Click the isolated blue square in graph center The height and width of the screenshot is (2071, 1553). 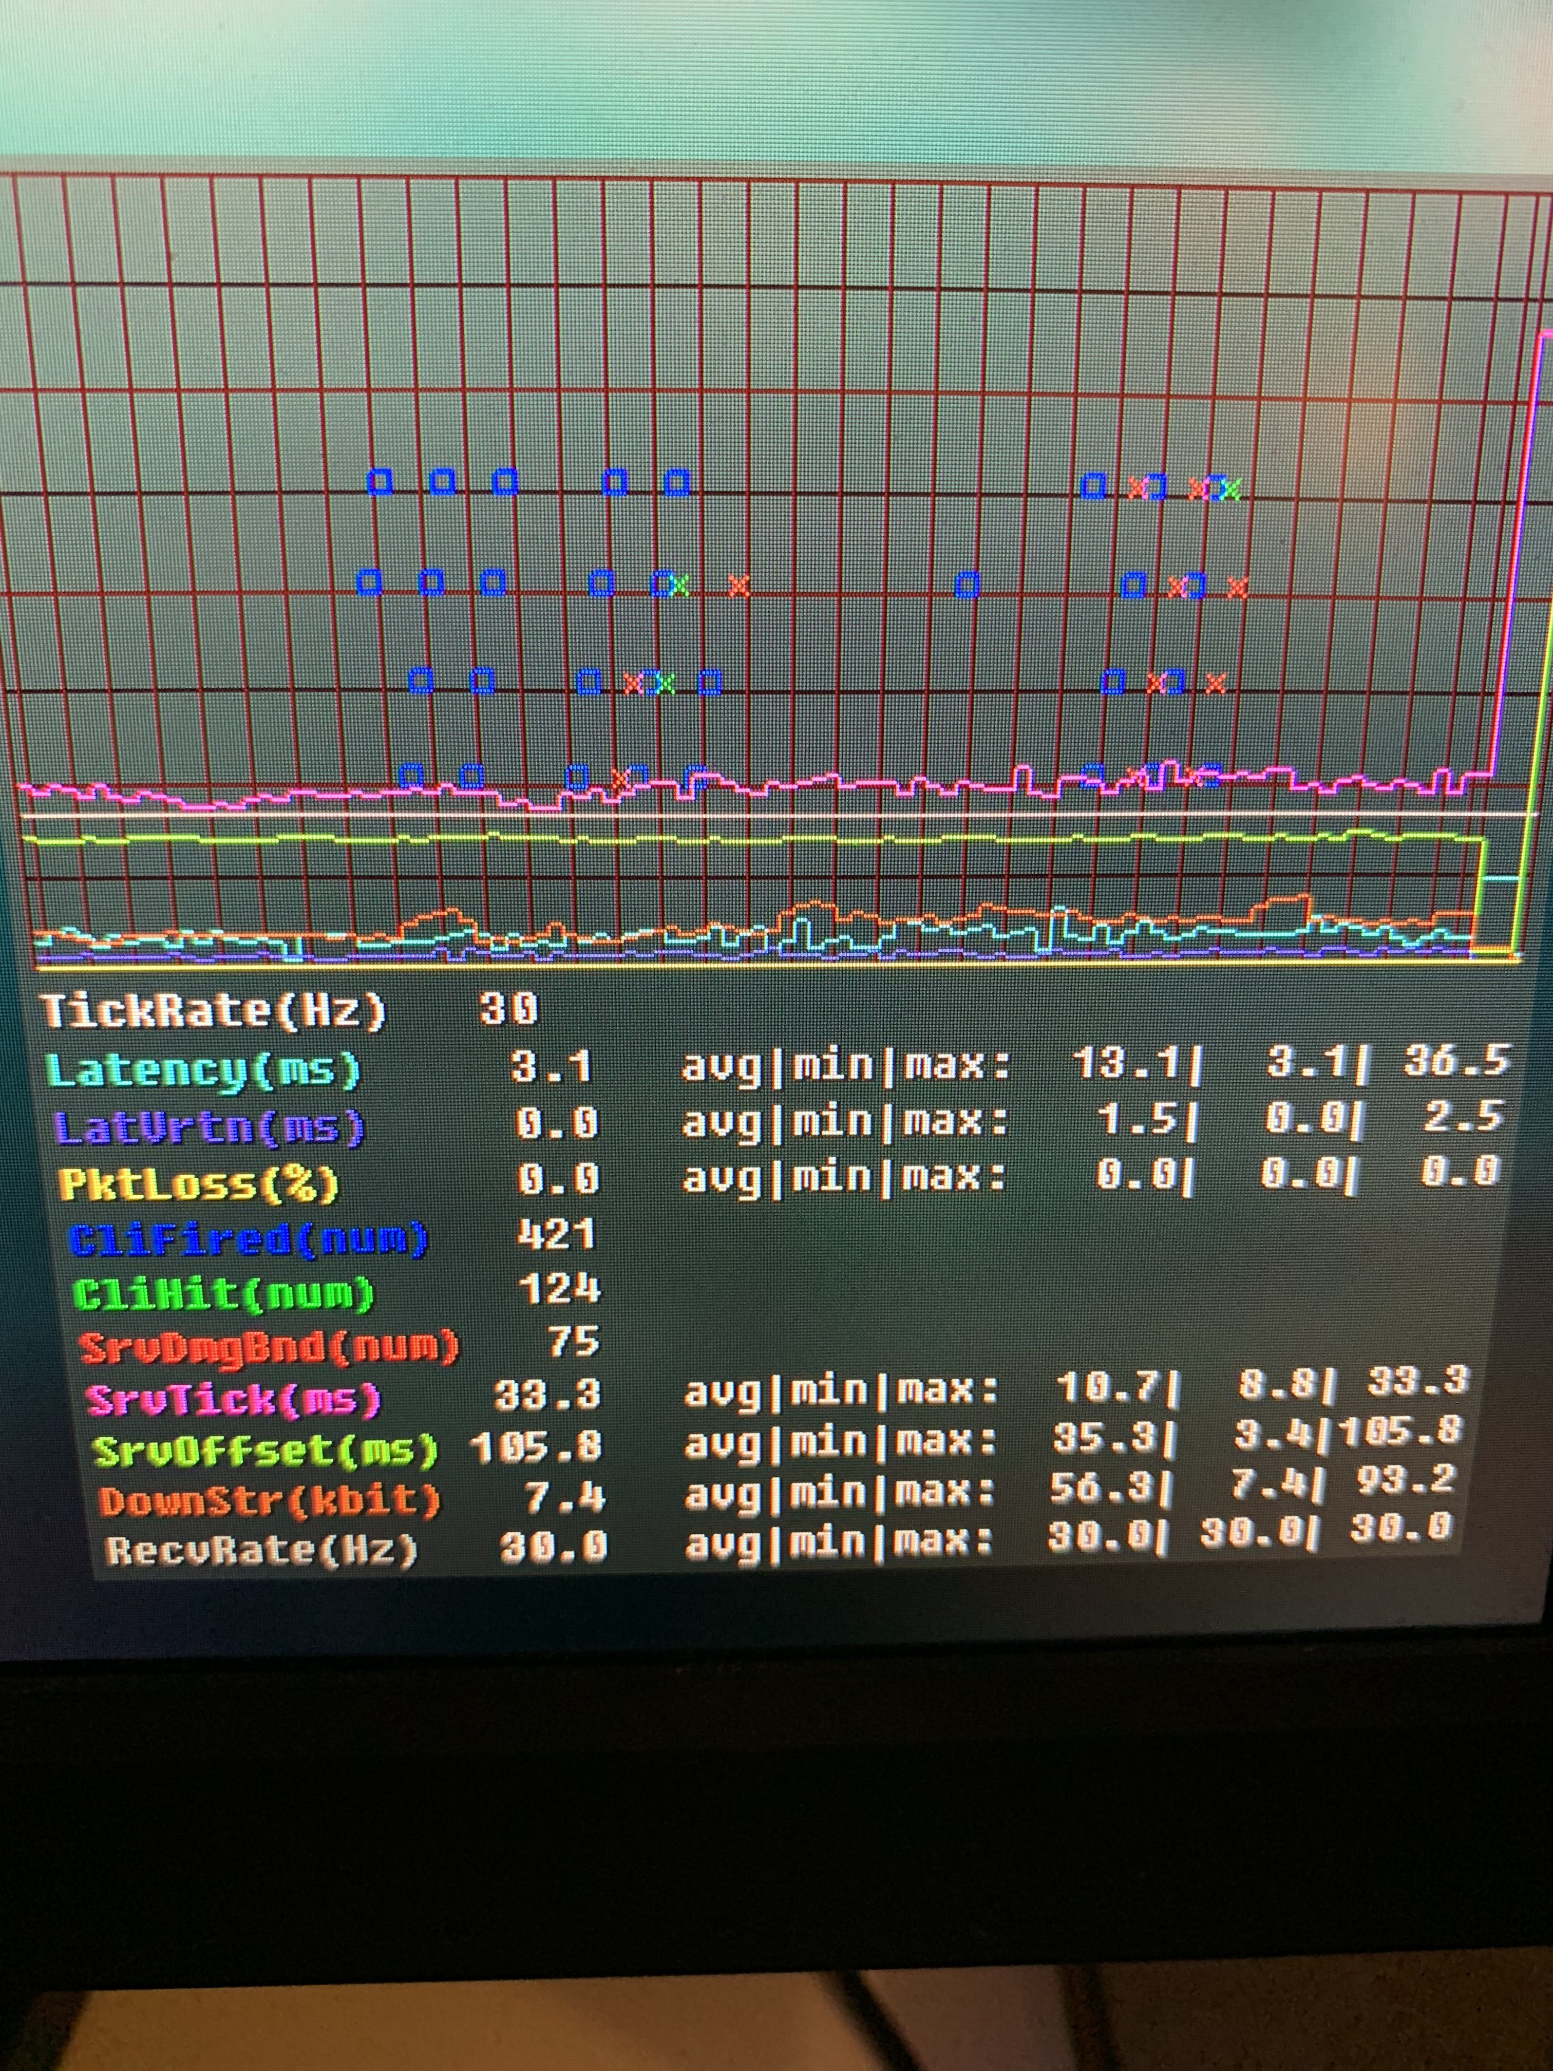(967, 586)
